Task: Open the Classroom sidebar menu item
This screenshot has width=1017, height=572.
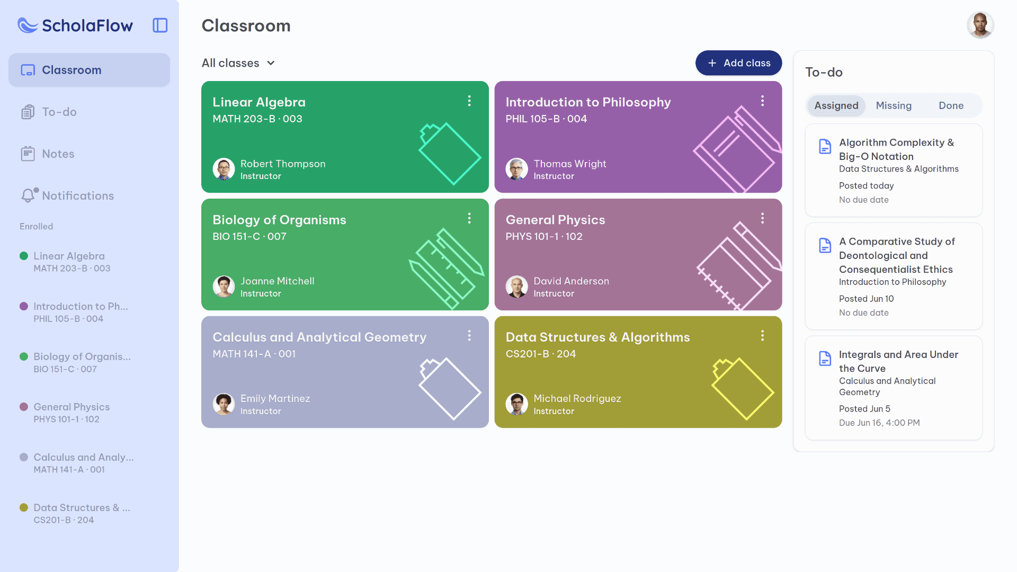Action: (89, 70)
